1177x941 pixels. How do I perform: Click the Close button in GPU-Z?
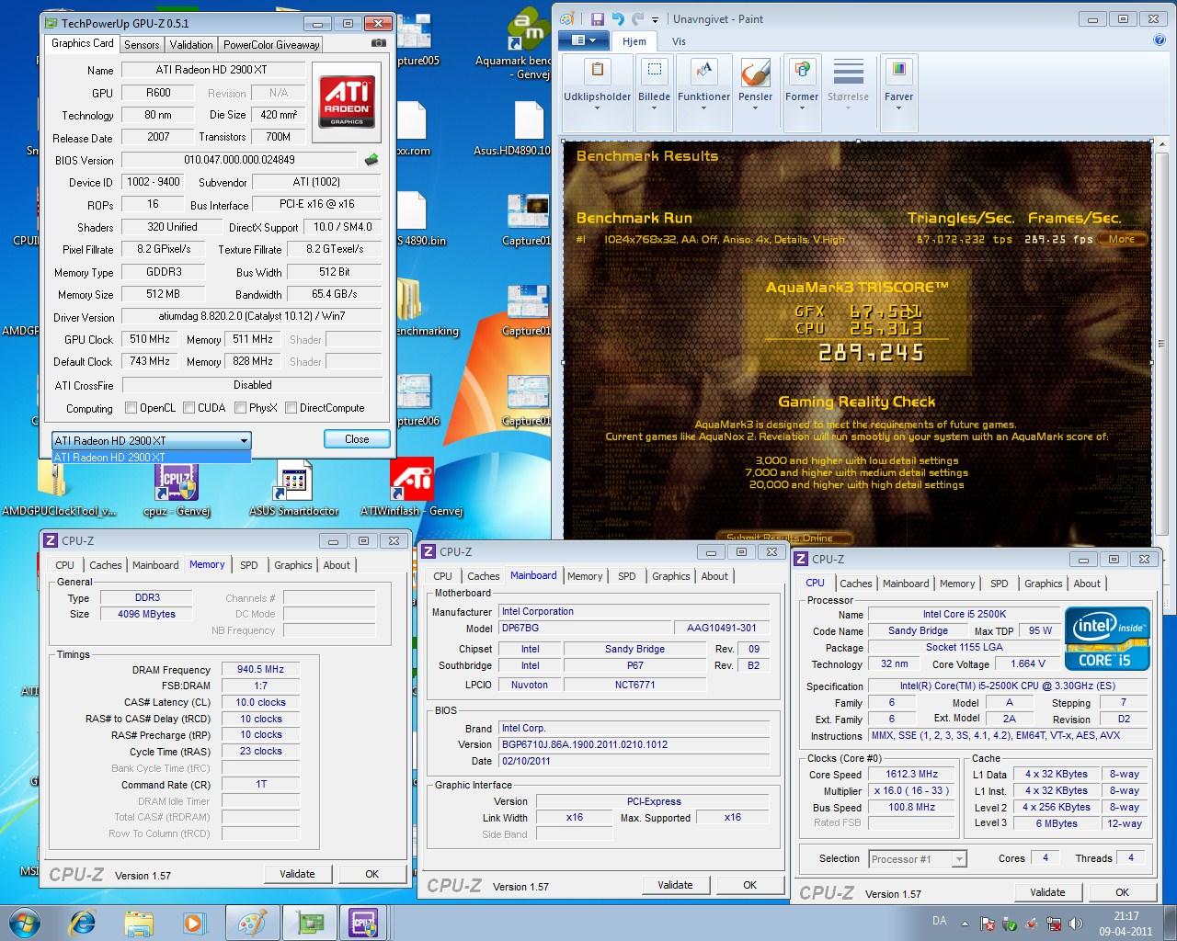[x=357, y=439]
